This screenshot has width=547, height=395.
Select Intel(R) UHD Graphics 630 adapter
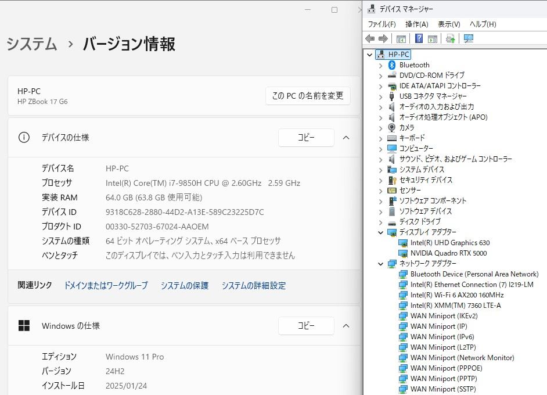tap(450, 243)
